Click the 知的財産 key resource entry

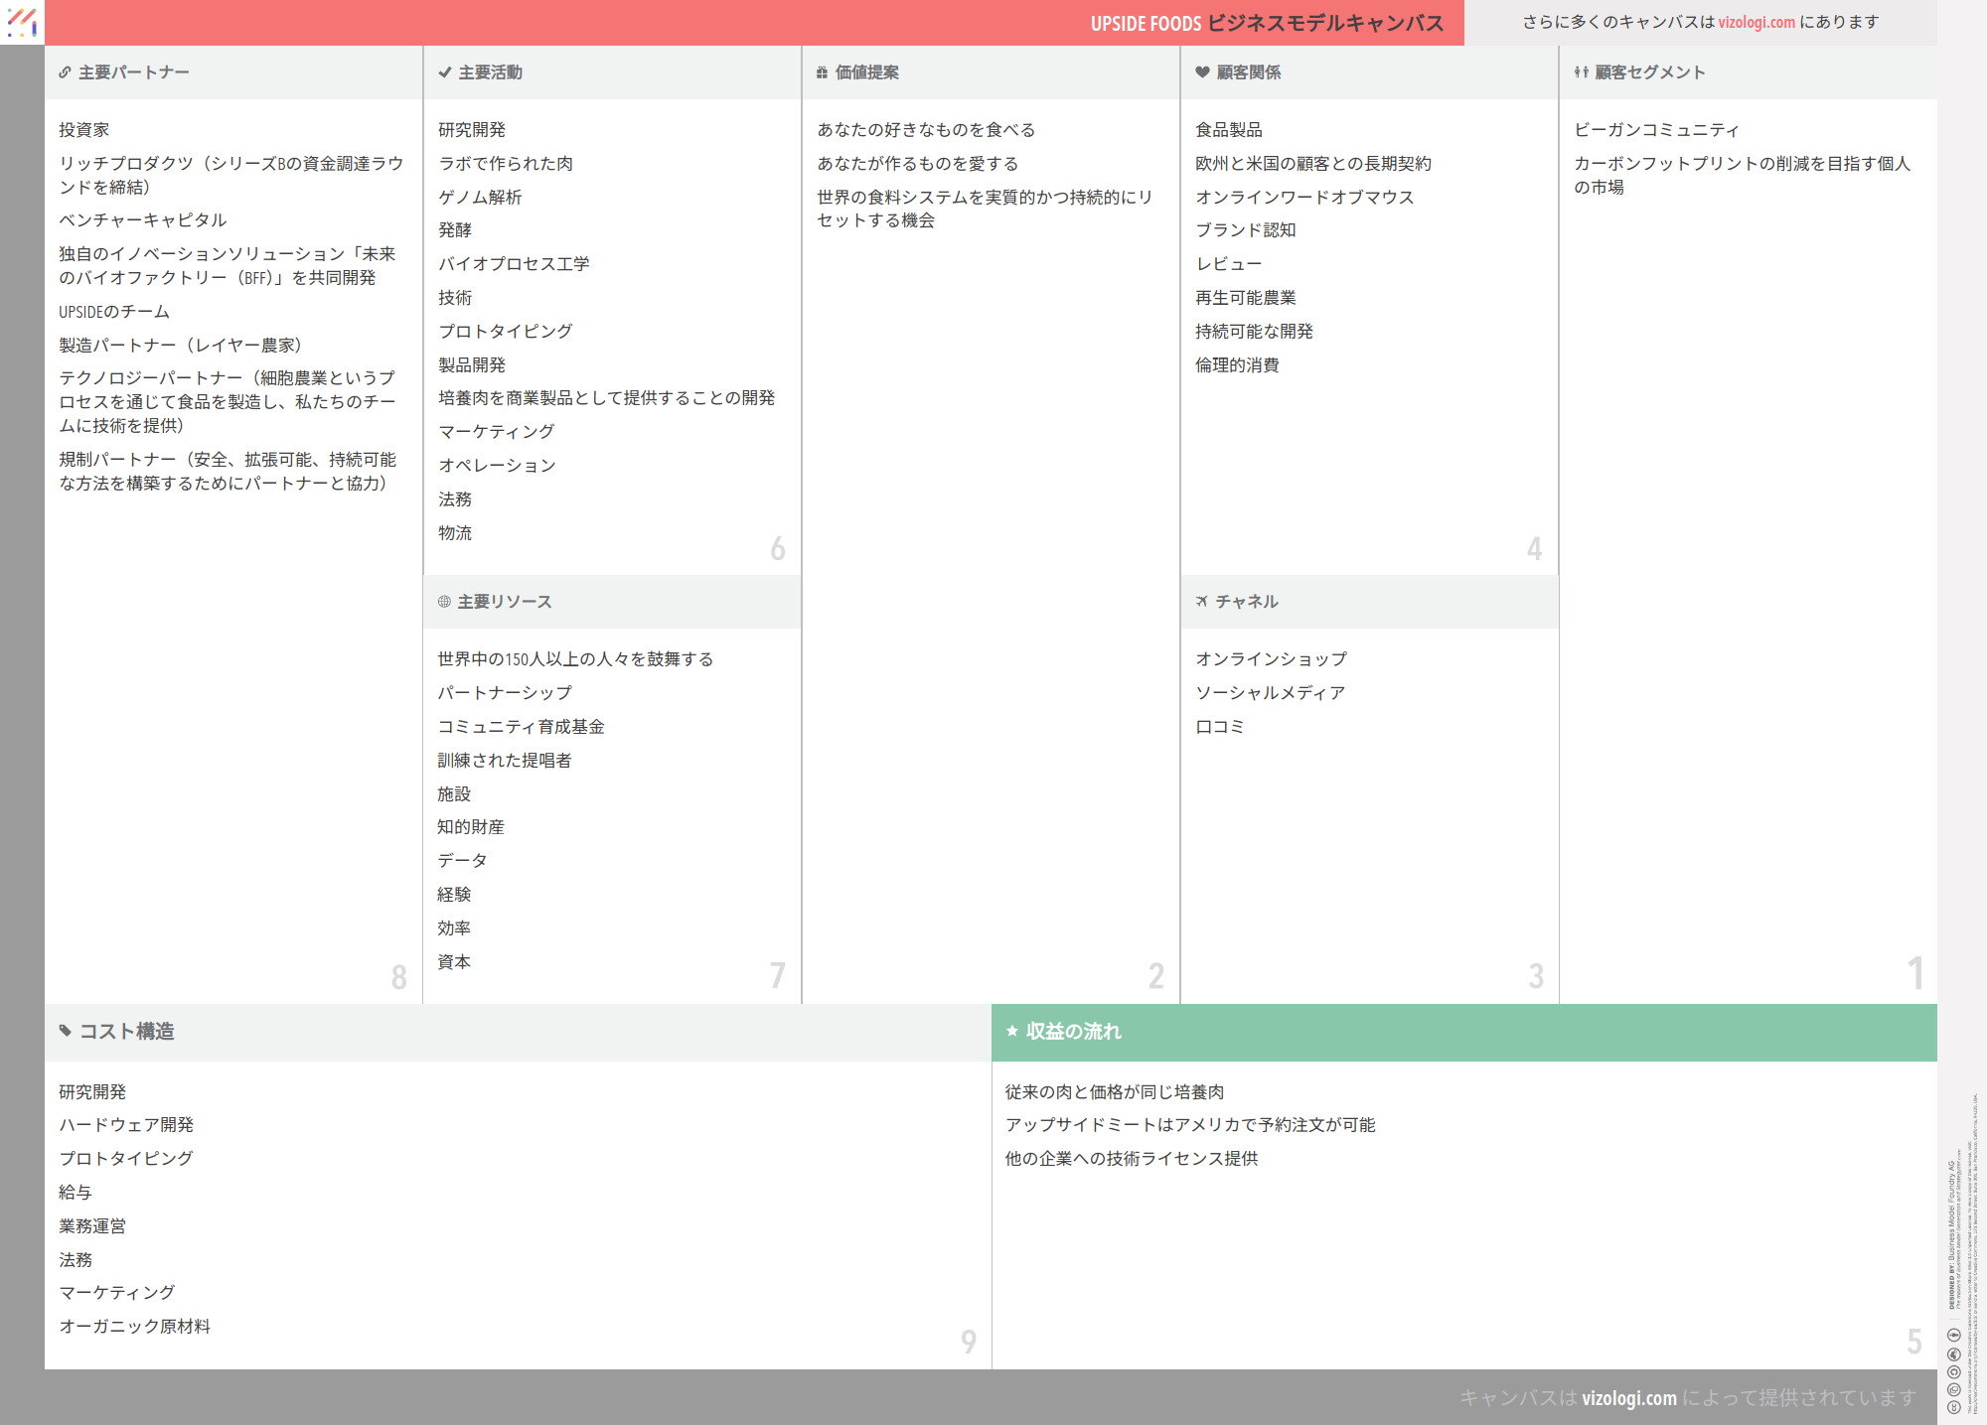[471, 827]
